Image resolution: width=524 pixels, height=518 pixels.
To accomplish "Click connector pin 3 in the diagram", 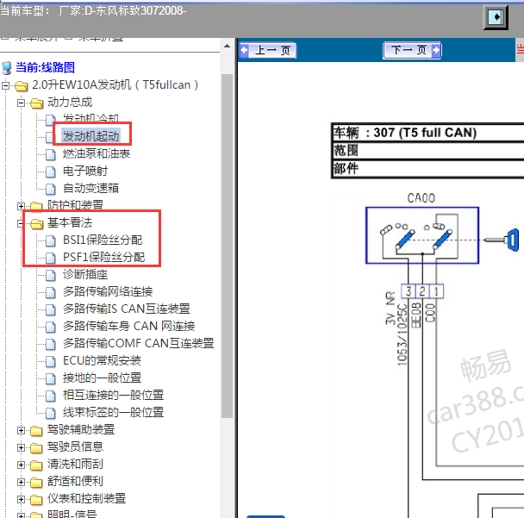I will pyautogui.click(x=408, y=291).
